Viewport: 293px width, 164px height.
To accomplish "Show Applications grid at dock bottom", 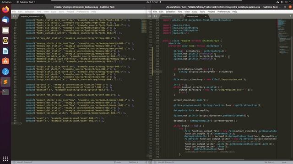I will 5,159.
